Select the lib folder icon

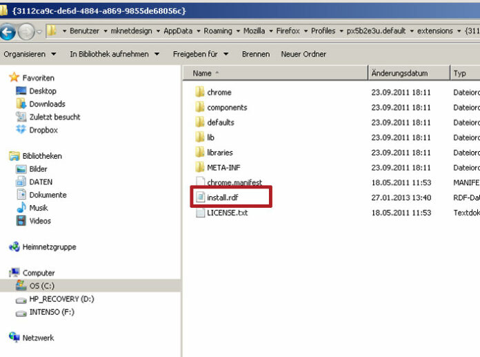click(x=199, y=137)
